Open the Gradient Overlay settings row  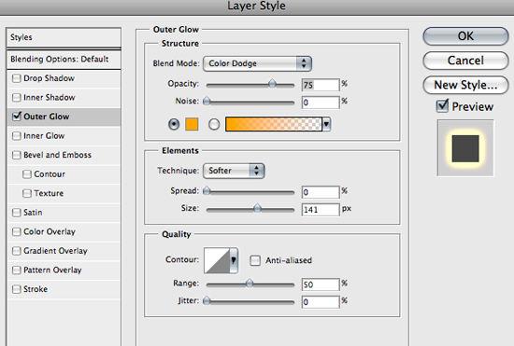64,251
